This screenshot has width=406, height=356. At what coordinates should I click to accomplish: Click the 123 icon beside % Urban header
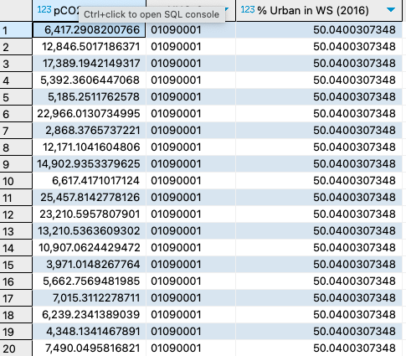click(x=248, y=10)
